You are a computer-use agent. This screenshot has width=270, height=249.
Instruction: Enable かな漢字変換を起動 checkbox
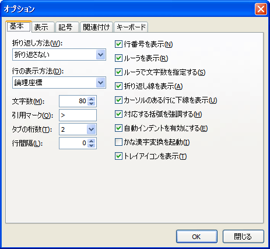[x=118, y=142]
